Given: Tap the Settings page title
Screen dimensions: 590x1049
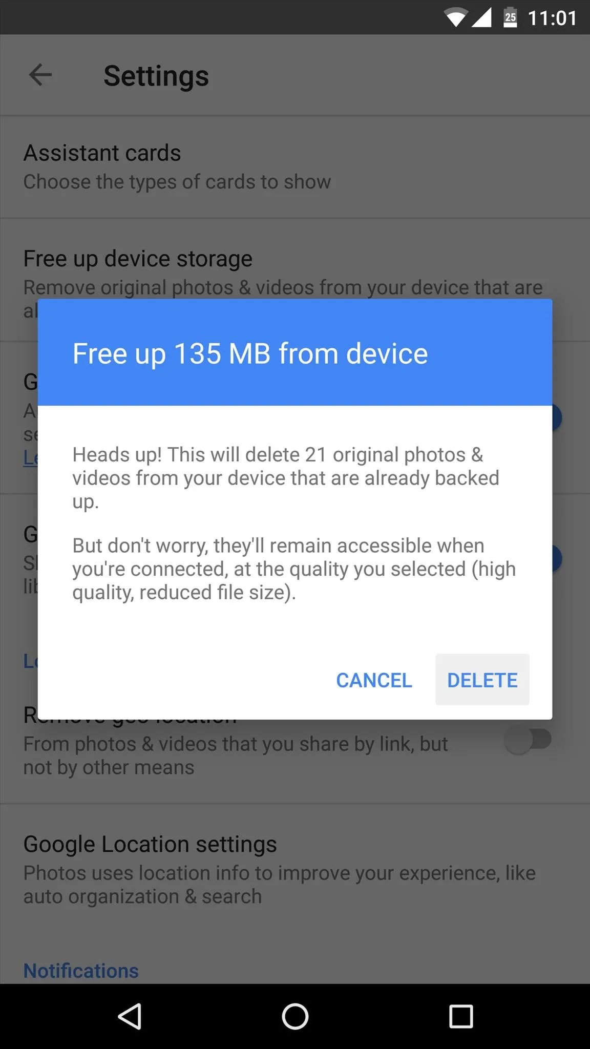Looking at the screenshot, I should pyautogui.click(x=156, y=76).
